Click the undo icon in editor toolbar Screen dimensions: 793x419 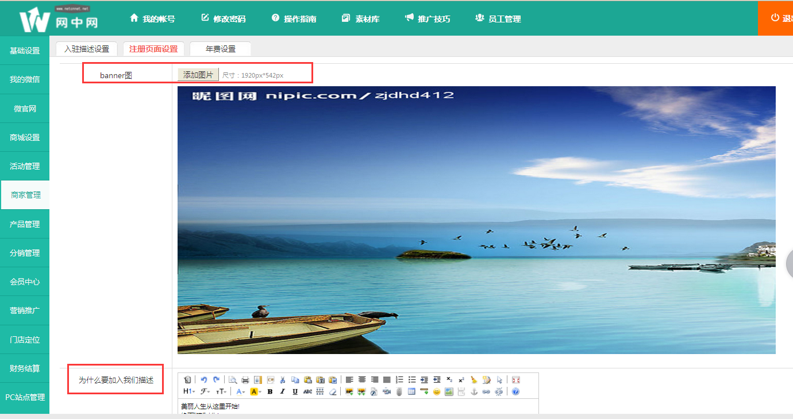pos(203,380)
